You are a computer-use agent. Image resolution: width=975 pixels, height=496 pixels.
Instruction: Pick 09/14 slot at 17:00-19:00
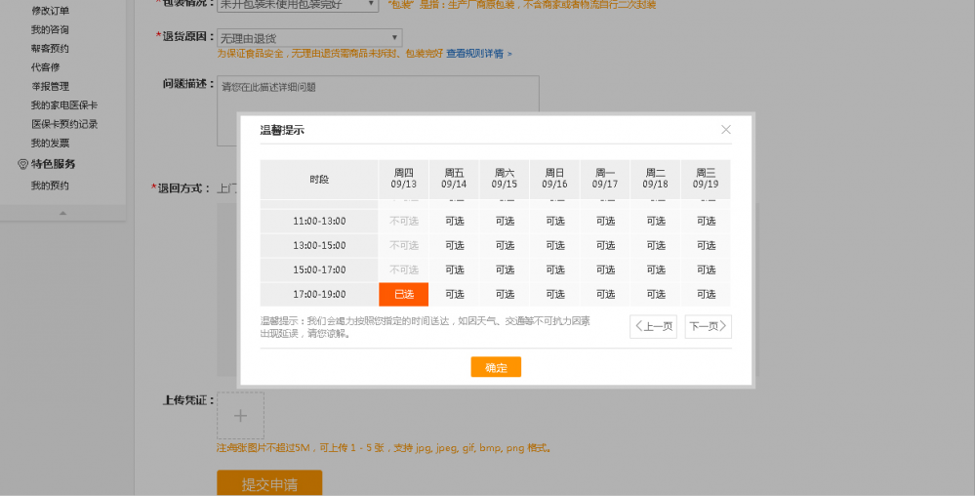click(454, 294)
